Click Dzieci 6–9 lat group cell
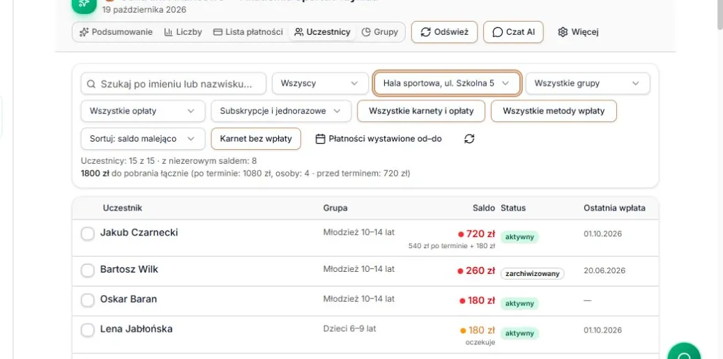 [x=349, y=328]
